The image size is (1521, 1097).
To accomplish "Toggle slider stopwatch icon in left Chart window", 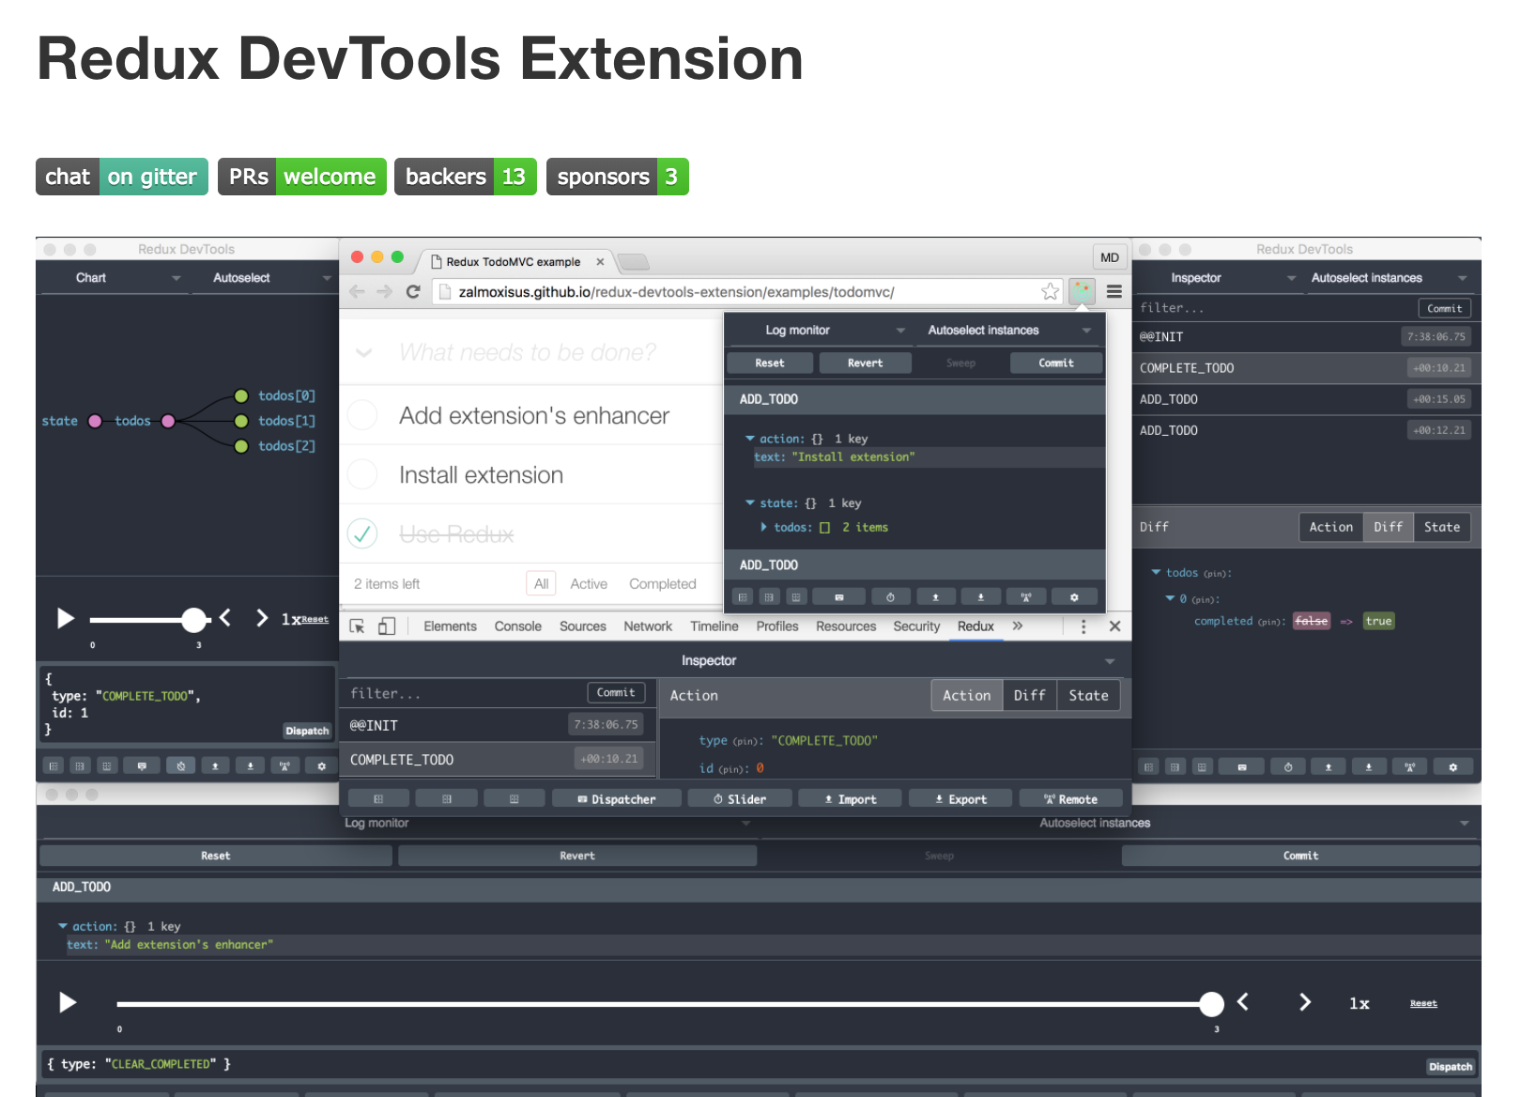I will point(180,766).
